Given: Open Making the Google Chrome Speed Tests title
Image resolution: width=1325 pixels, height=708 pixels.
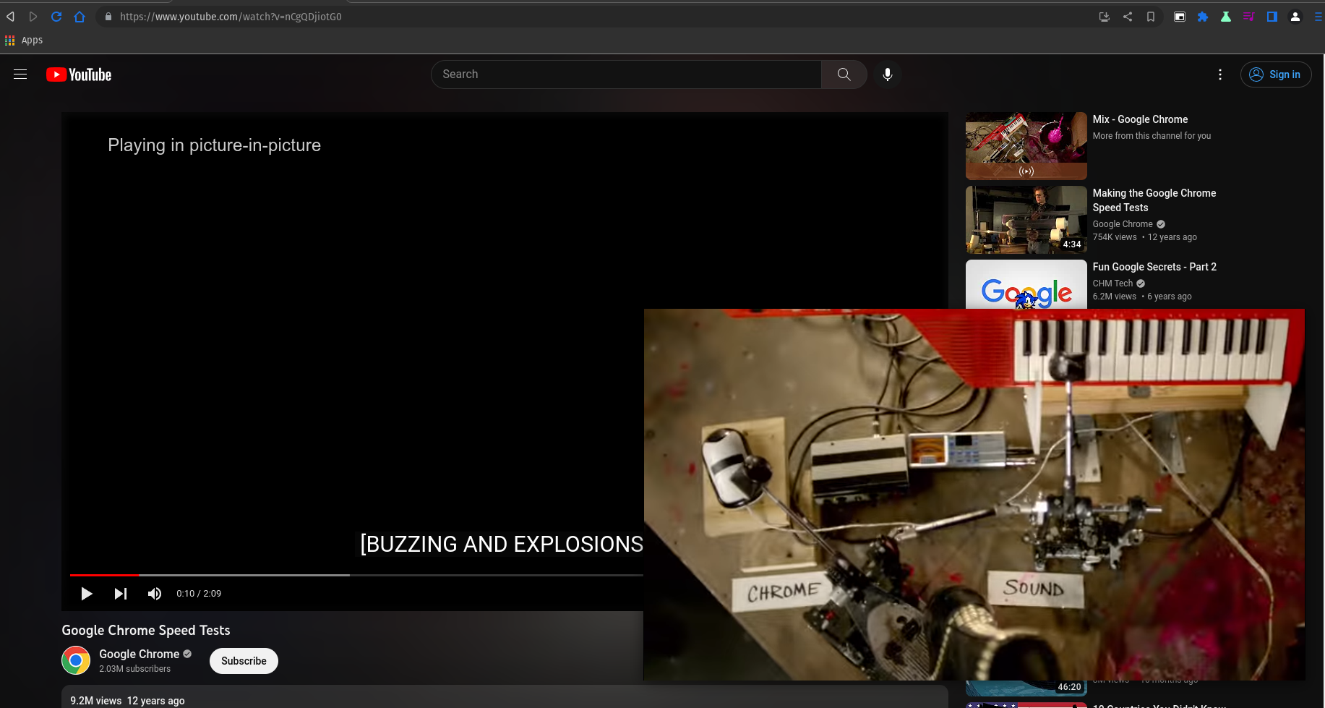Looking at the screenshot, I should click(1154, 200).
